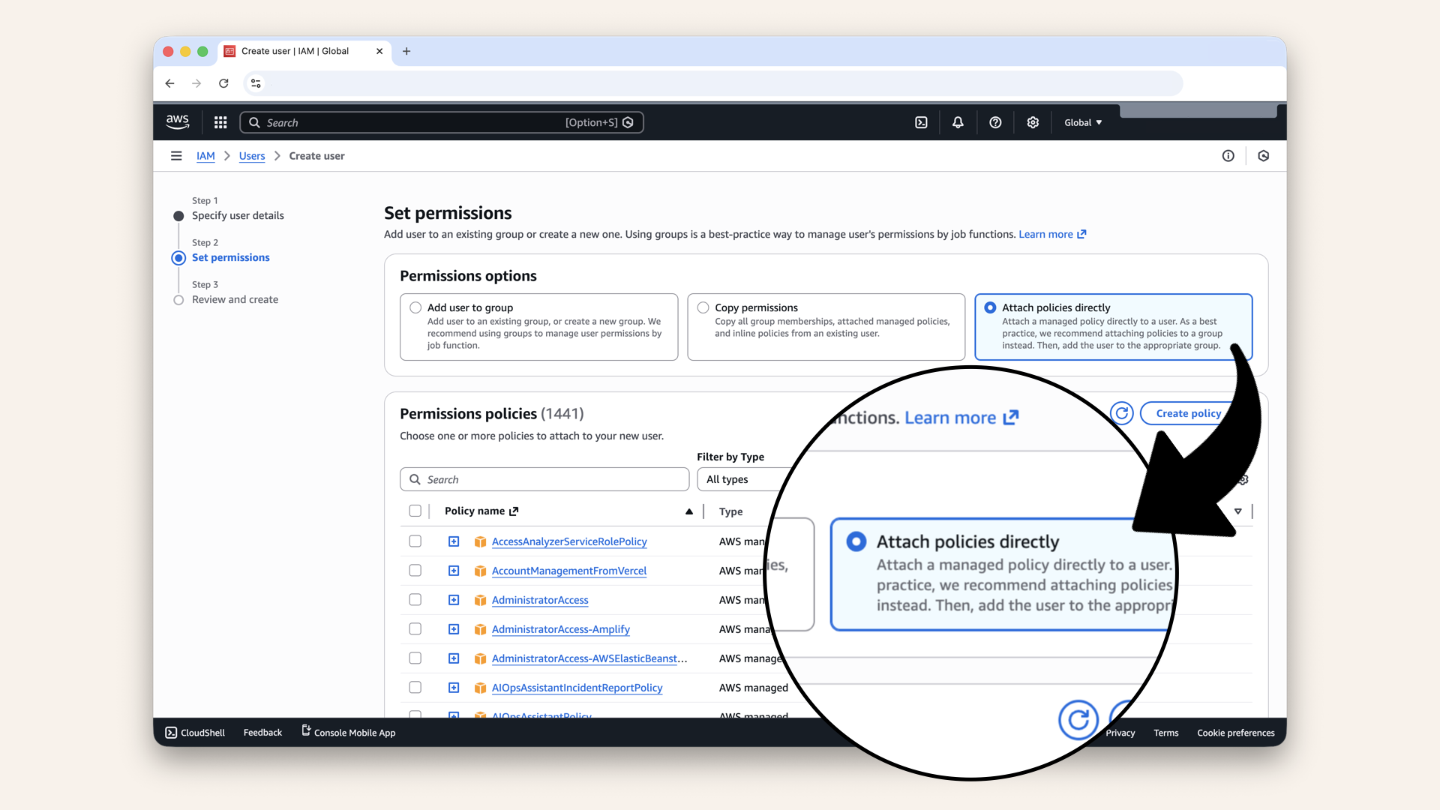The image size is (1440, 810).
Task: Switch to the Create user browser tab
Action: [x=295, y=51]
